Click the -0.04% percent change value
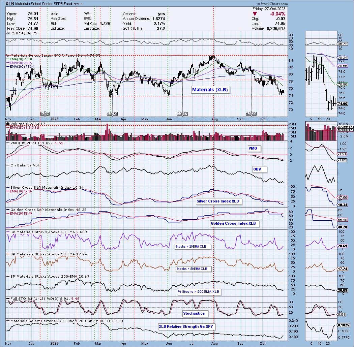The image size is (354, 347). tap(277, 14)
